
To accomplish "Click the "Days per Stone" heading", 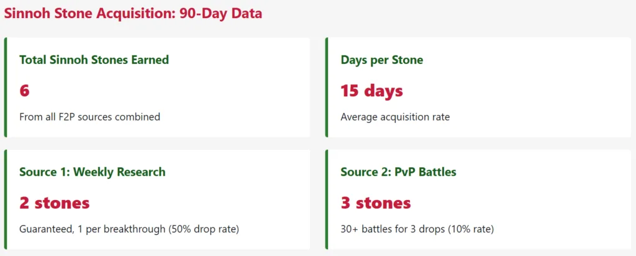I will tap(381, 60).
